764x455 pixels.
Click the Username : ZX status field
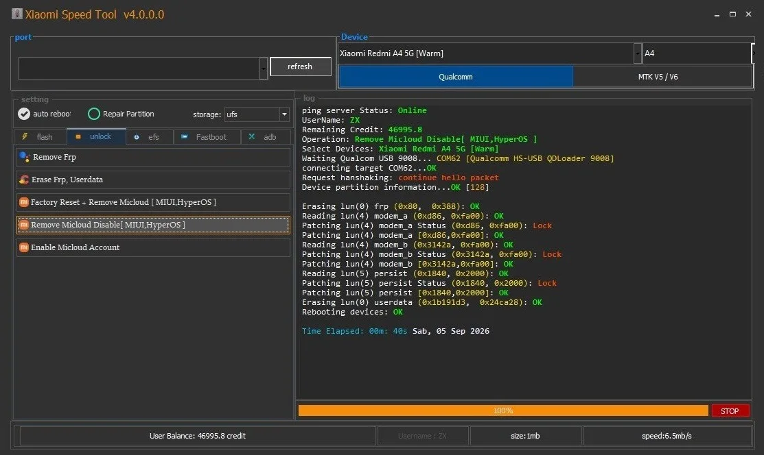coord(423,436)
